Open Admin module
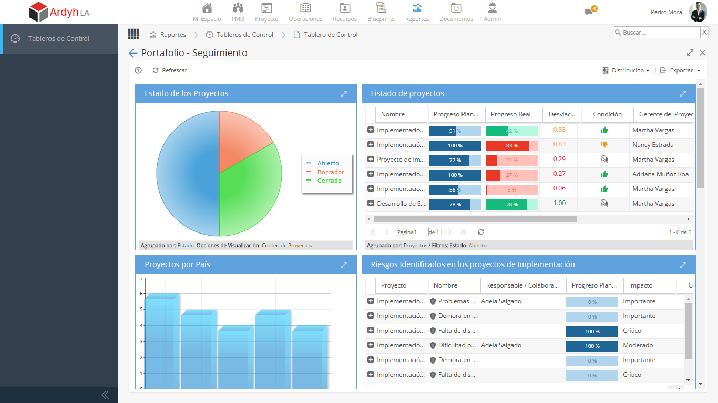This screenshot has height=403, width=718. 493,12
